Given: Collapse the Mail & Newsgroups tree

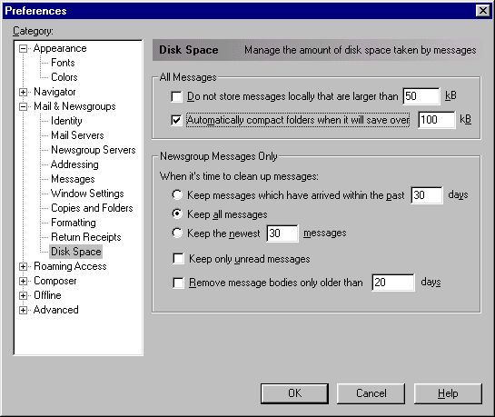Looking at the screenshot, I should tap(23, 106).
